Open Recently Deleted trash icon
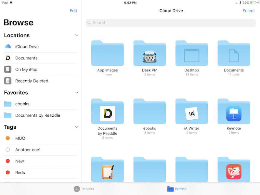 point(8,81)
